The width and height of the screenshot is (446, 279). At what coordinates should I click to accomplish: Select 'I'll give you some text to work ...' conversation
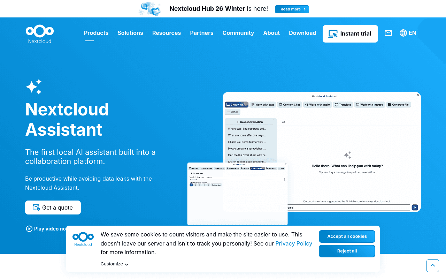click(x=247, y=142)
